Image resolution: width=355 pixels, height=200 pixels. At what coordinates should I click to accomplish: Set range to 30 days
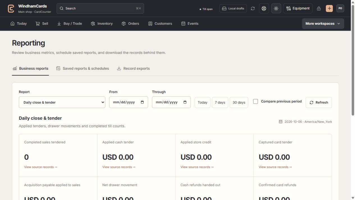(239, 103)
